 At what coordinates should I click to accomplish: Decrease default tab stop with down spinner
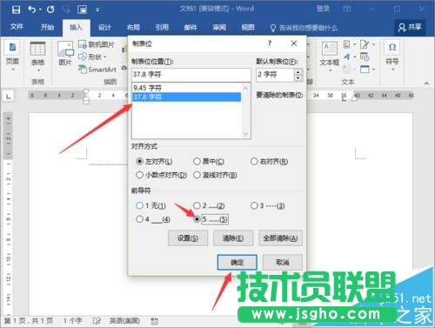[x=298, y=78]
